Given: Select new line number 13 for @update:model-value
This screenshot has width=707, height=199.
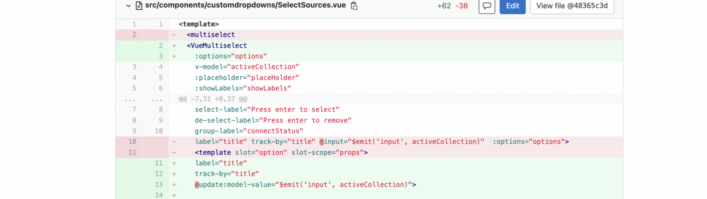Looking at the screenshot, I should click(x=159, y=184).
